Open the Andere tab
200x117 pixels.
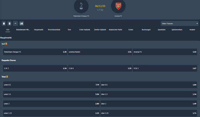click(192, 30)
